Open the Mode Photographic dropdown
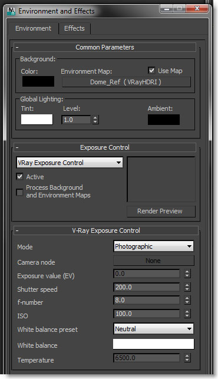218x379 pixels. click(x=153, y=246)
